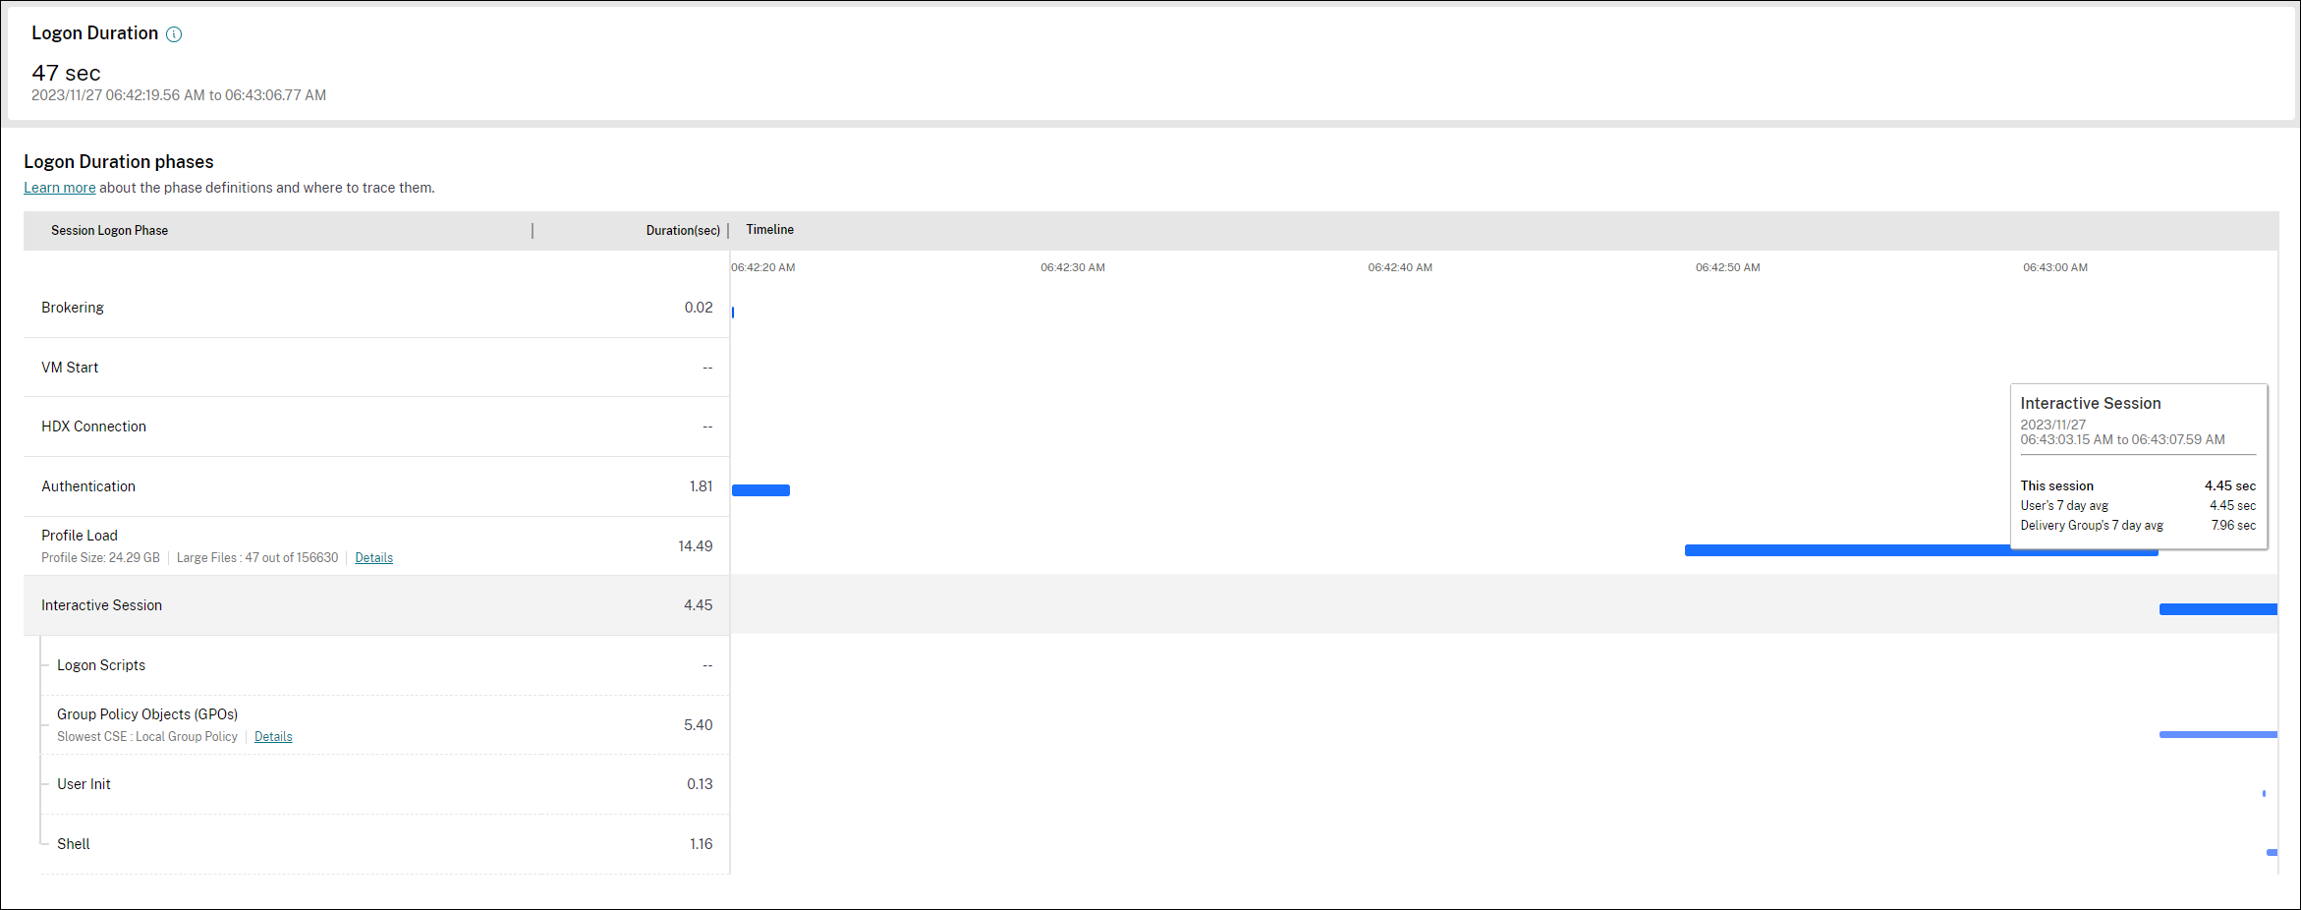Click the Logon Duration info icon
The image size is (2301, 910).
pyautogui.click(x=174, y=34)
